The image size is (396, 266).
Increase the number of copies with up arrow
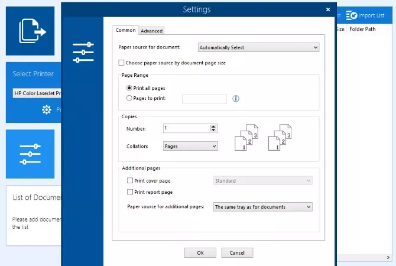click(x=213, y=126)
